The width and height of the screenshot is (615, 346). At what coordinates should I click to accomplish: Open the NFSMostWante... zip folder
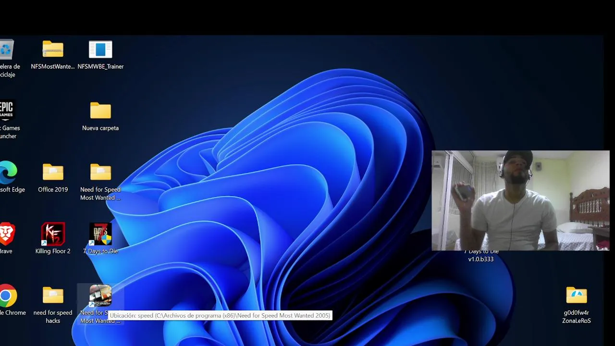(53, 49)
